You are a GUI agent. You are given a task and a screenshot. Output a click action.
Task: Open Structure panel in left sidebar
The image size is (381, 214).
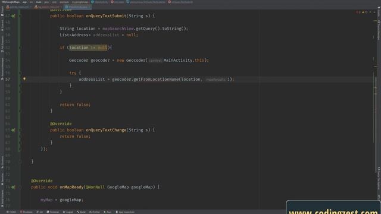point(2,162)
